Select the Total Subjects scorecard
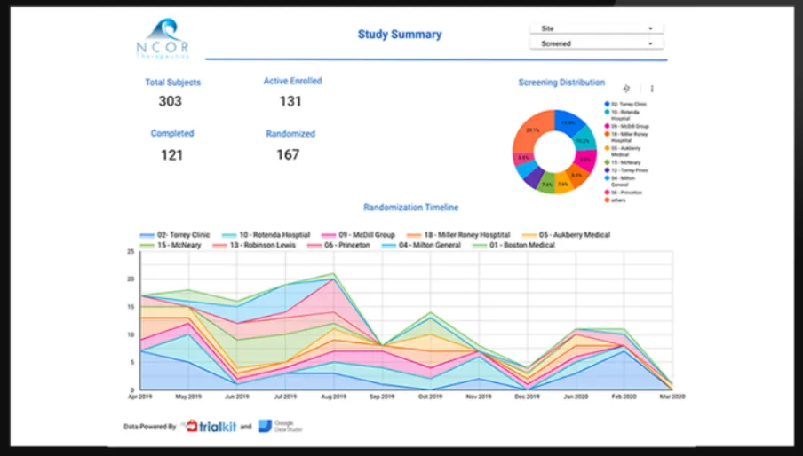Image resolution: width=803 pixels, height=456 pixels. (x=172, y=92)
